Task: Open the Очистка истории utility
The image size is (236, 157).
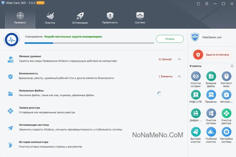Action: pyautogui.click(x=195, y=77)
